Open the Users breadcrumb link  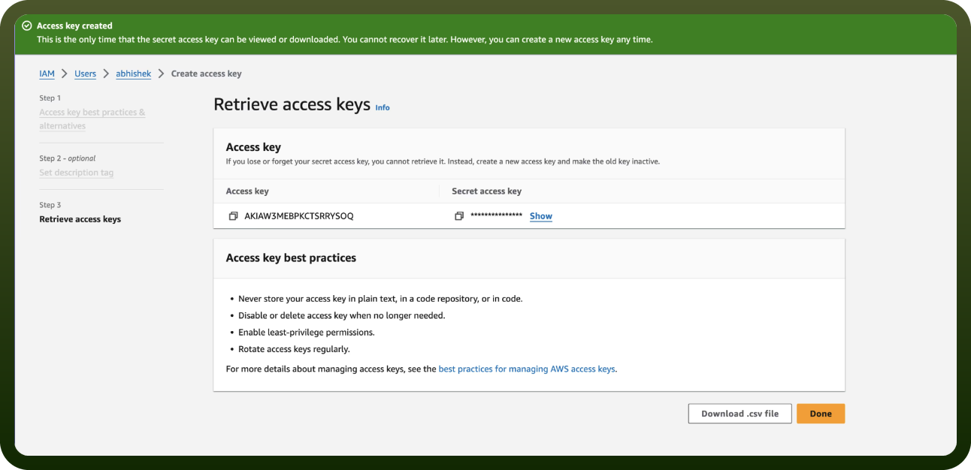coord(85,74)
